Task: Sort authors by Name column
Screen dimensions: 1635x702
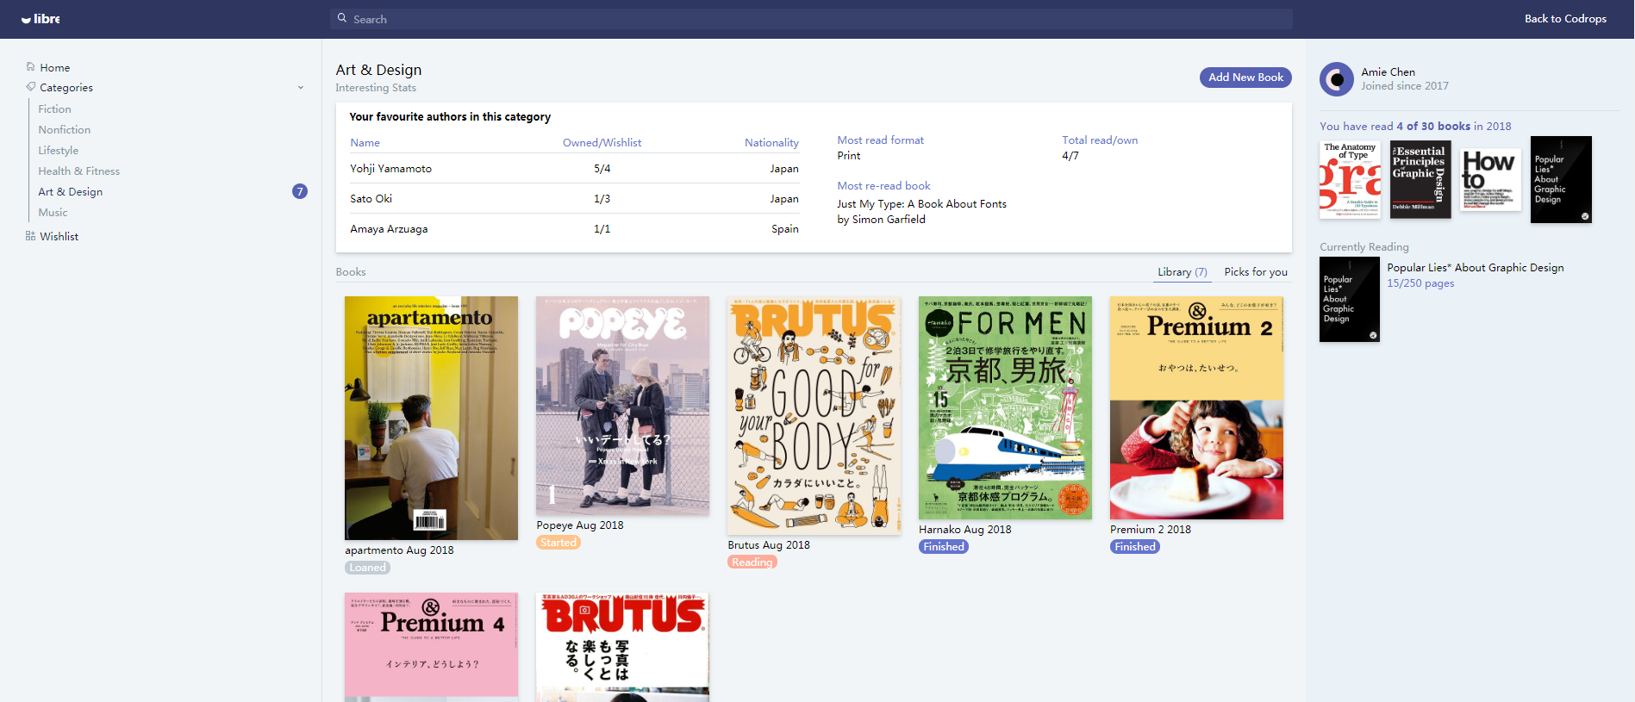Action: tap(365, 143)
